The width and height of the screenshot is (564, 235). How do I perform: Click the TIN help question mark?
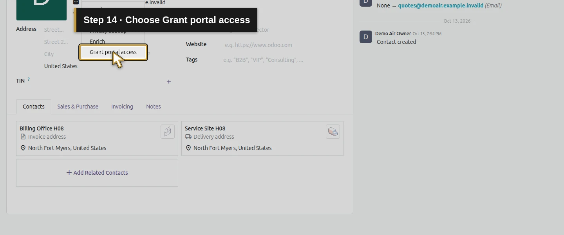point(29,79)
